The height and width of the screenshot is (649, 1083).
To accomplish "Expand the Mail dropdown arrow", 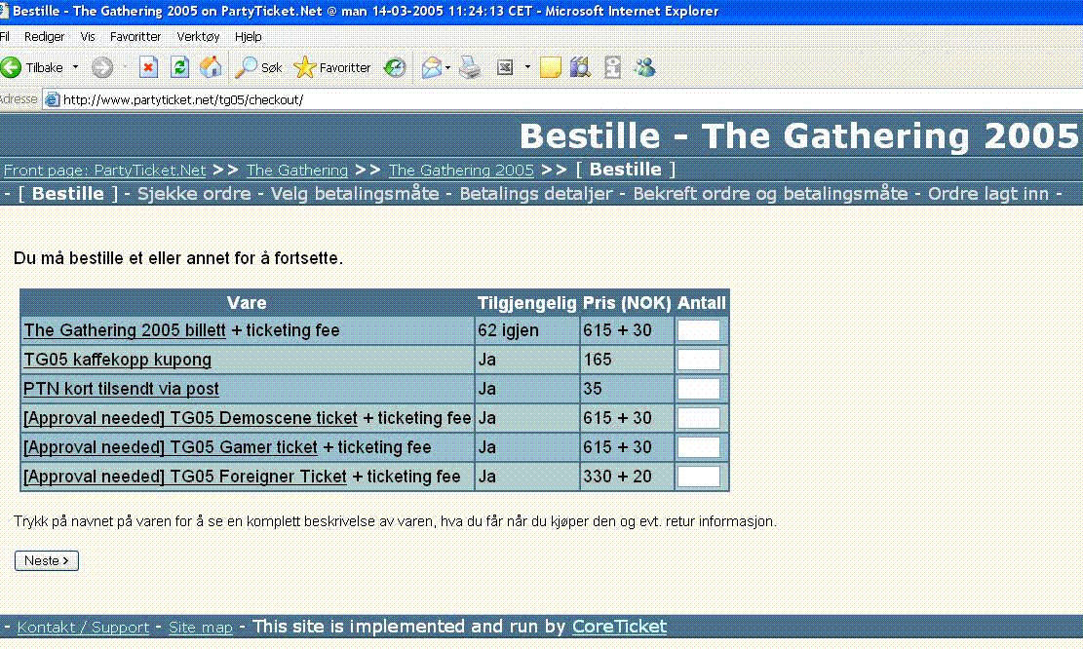I will 447,67.
